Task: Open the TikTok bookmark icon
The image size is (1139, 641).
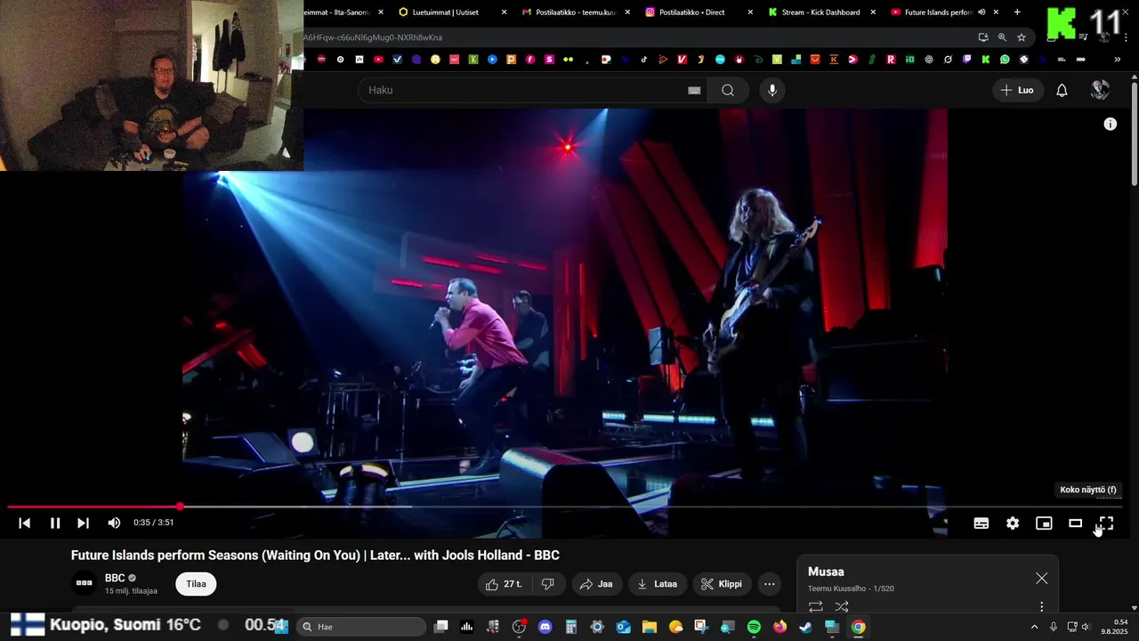Action: coord(644,60)
